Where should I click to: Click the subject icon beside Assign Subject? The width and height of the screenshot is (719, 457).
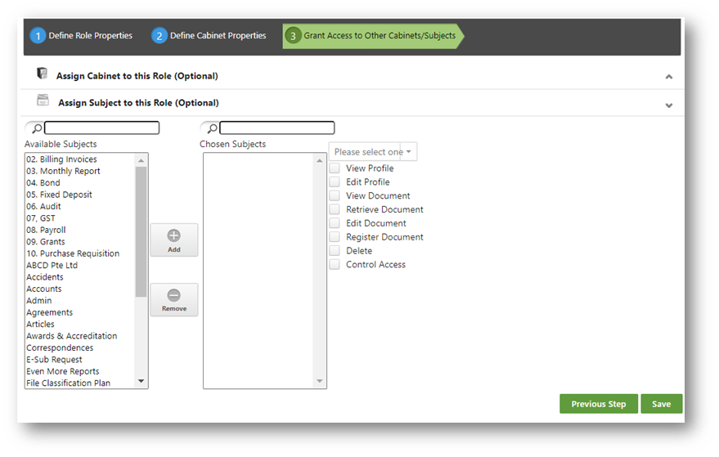click(43, 100)
